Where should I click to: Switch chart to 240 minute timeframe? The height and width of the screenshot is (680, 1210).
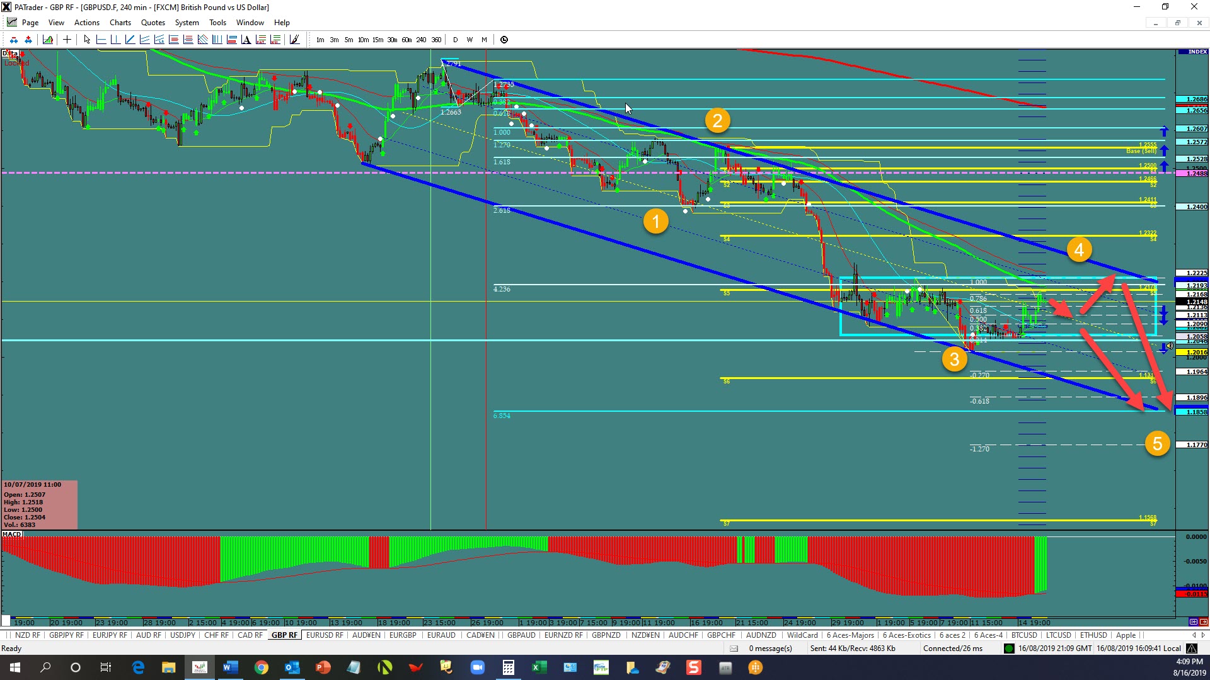click(421, 40)
